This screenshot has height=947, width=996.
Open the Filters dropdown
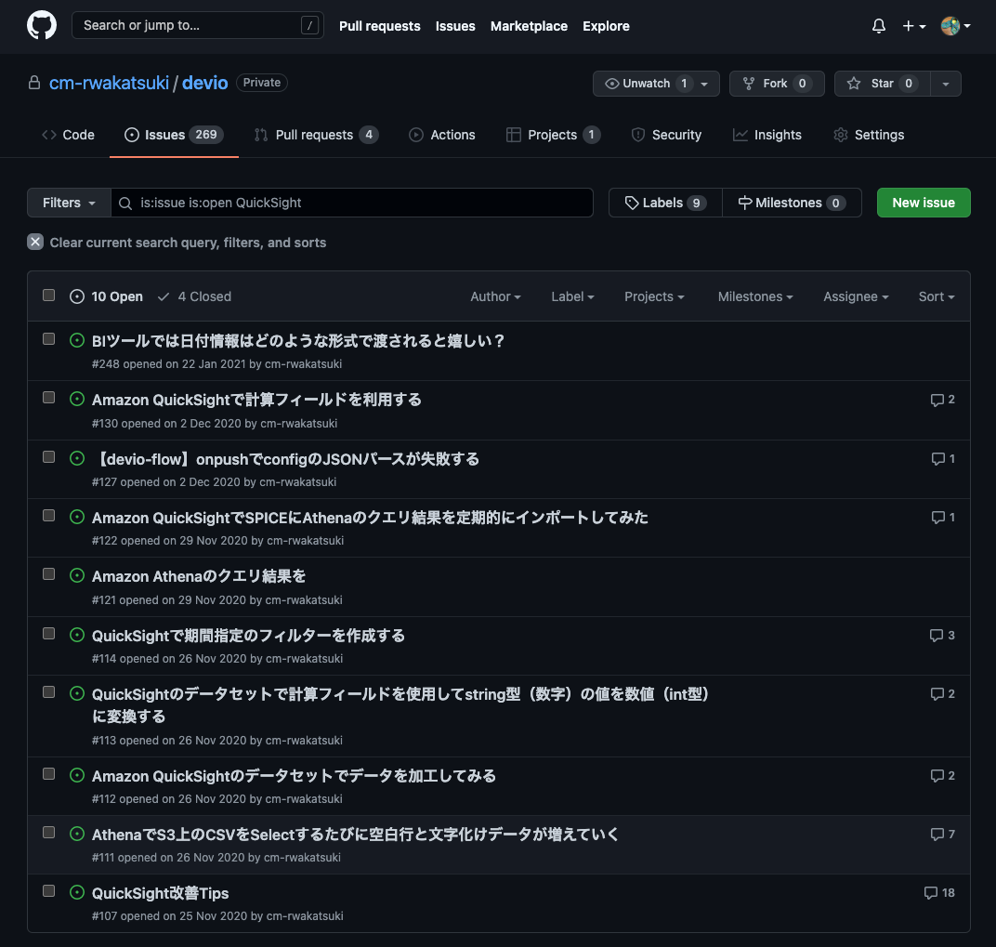tap(70, 203)
